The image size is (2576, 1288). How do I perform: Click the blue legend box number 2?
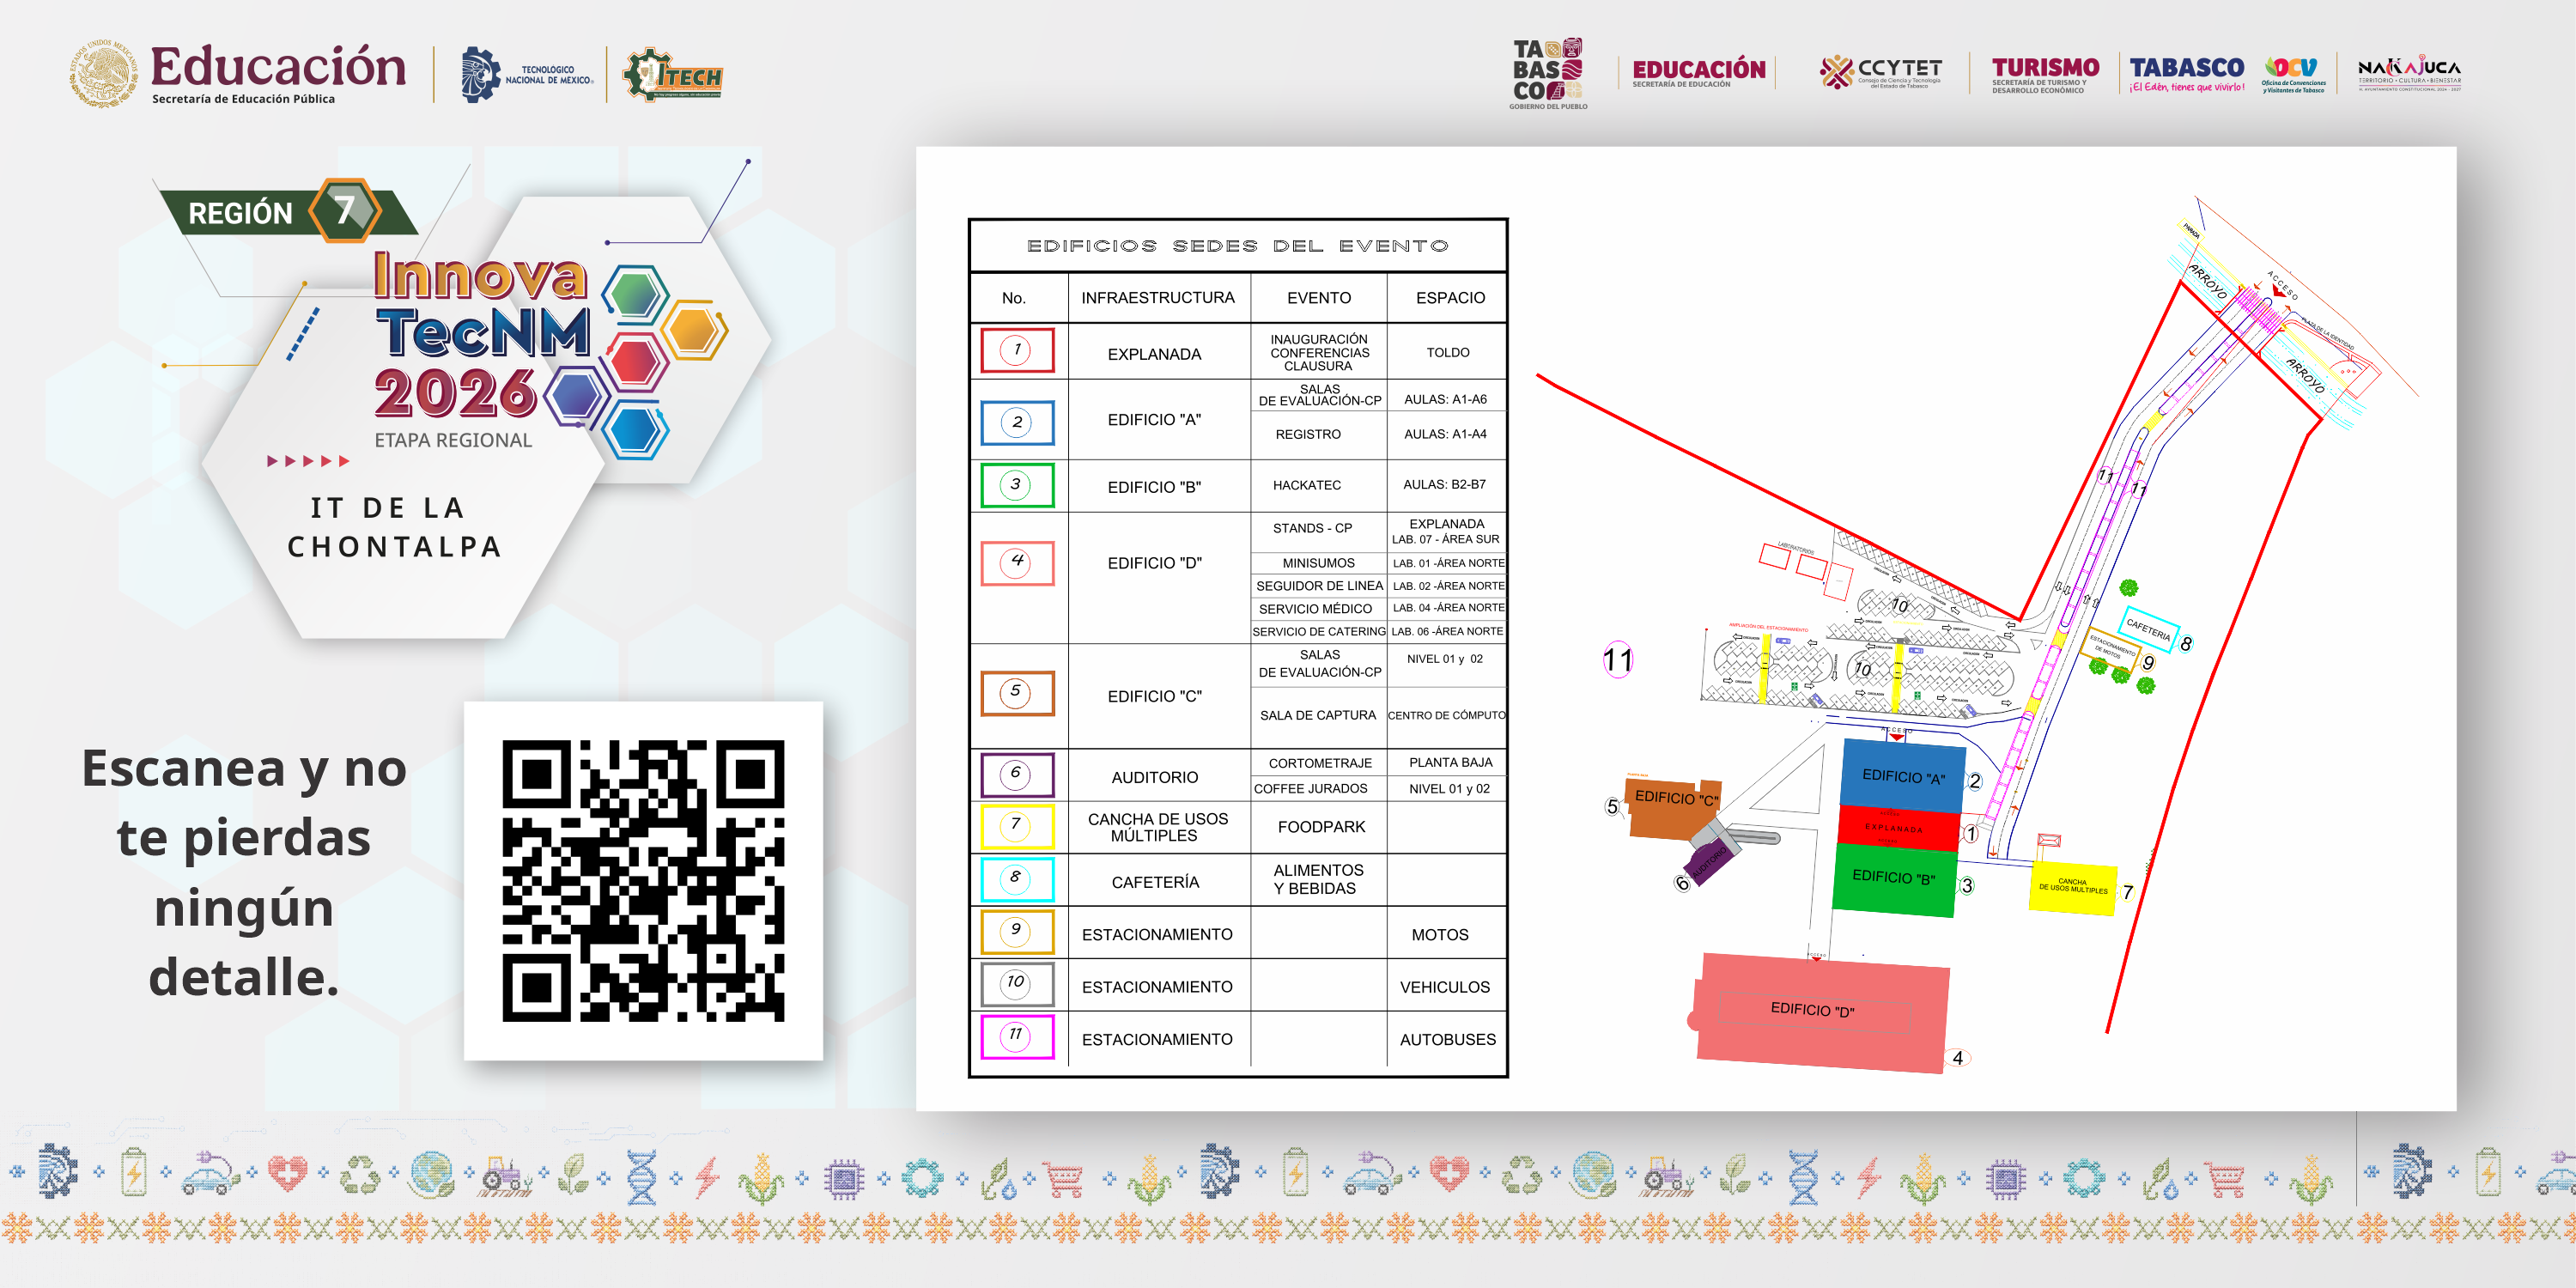click(1017, 422)
